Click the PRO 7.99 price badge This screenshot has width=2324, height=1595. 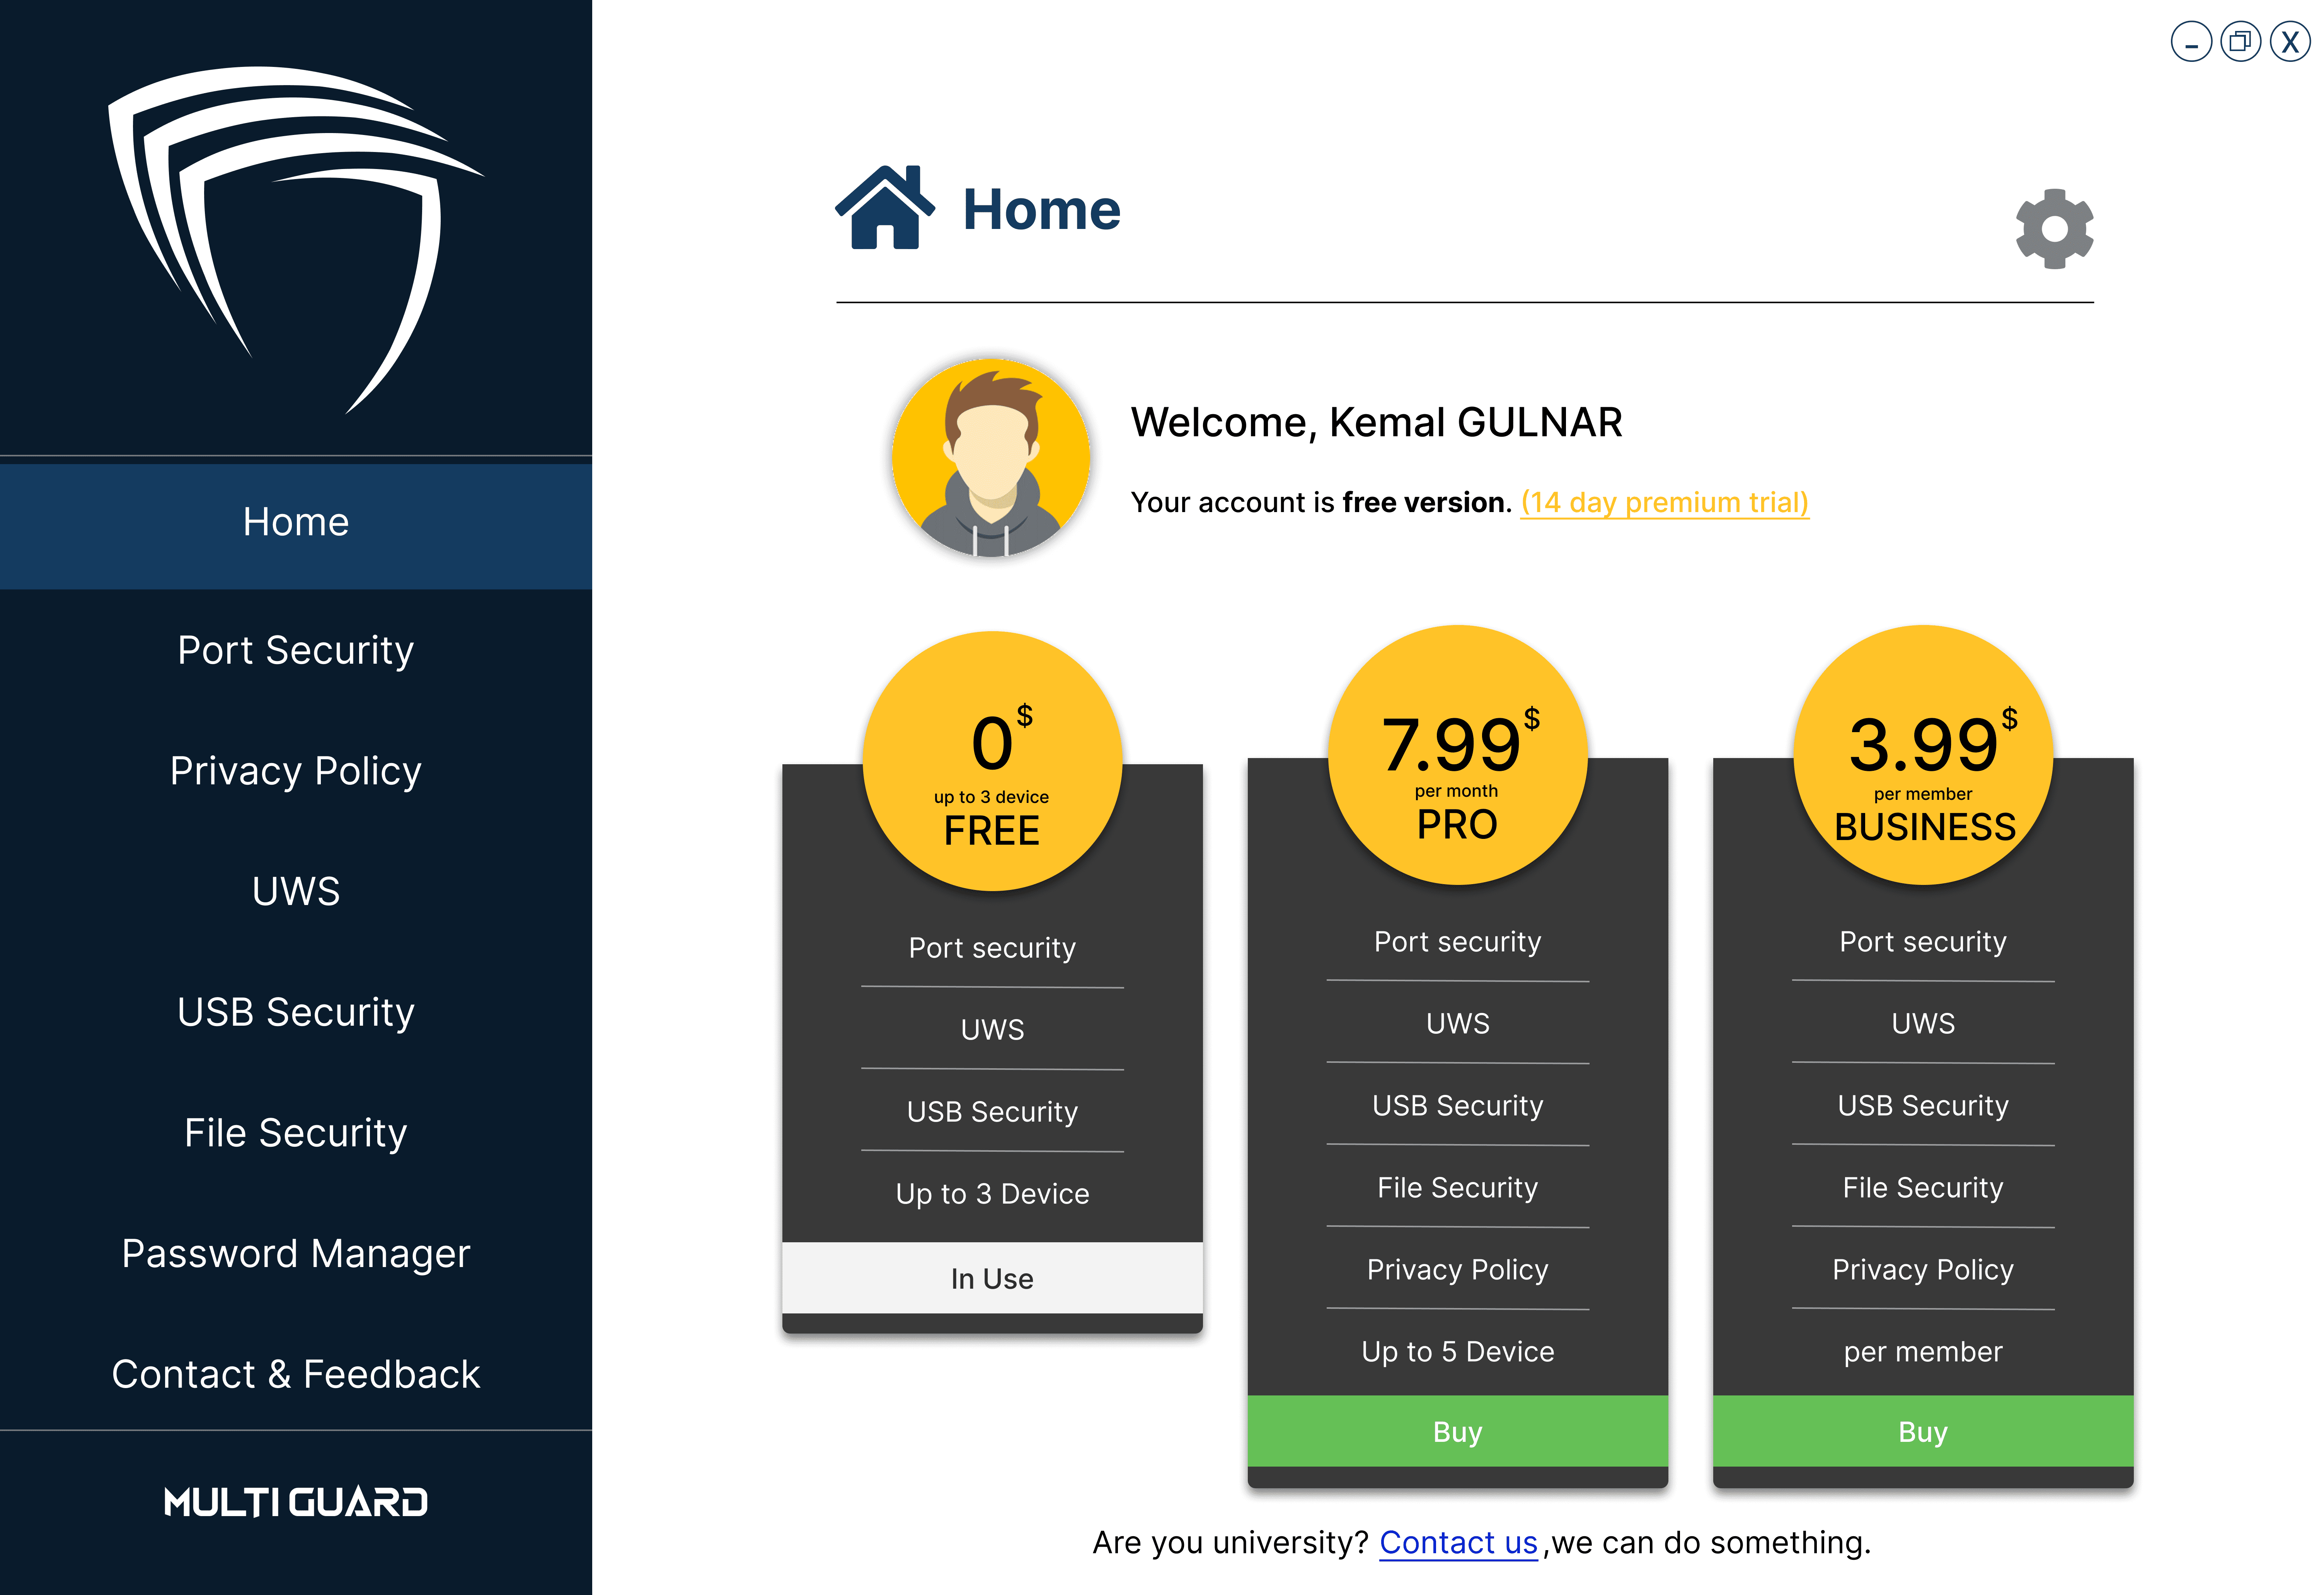click(1458, 755)
